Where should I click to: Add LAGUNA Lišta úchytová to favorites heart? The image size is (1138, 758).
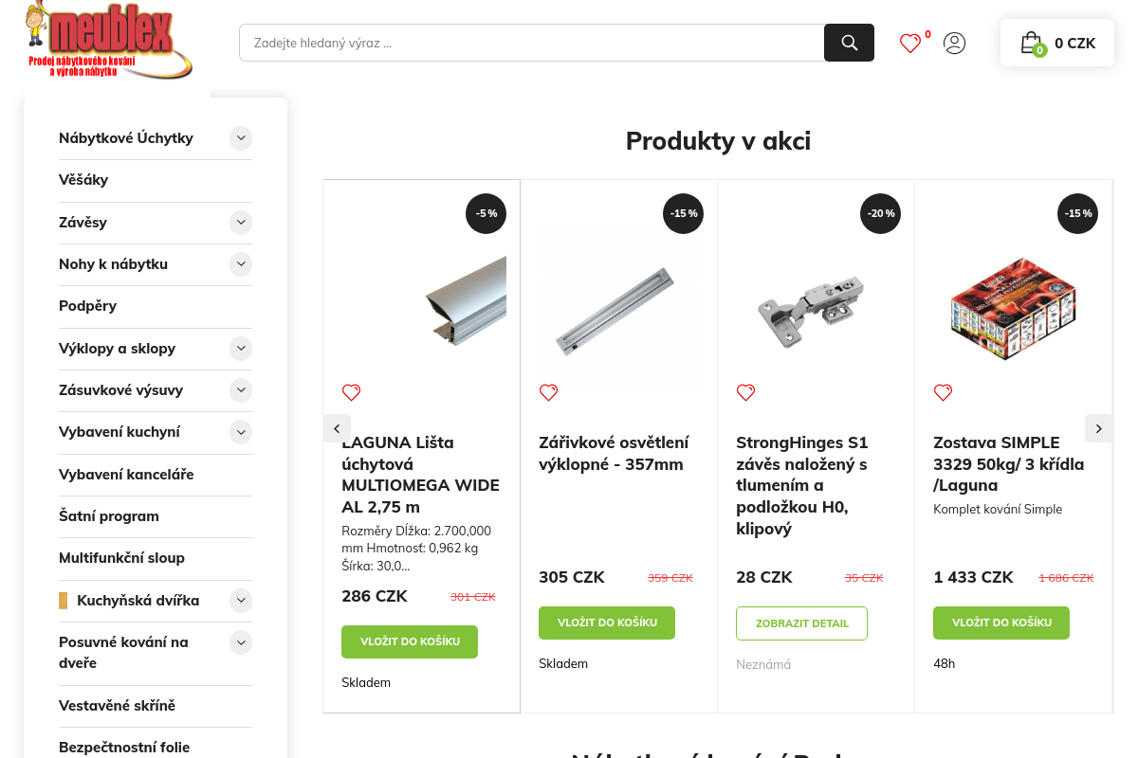351,392
